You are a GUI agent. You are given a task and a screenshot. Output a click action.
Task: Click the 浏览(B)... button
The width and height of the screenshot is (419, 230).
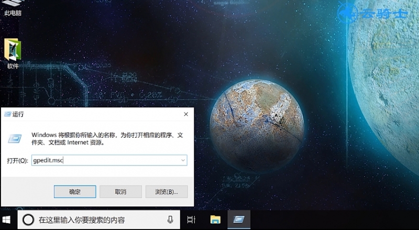point(167,192)
